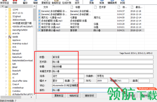
Task: Click the Track (轨道) field
Action: (78, 81)
